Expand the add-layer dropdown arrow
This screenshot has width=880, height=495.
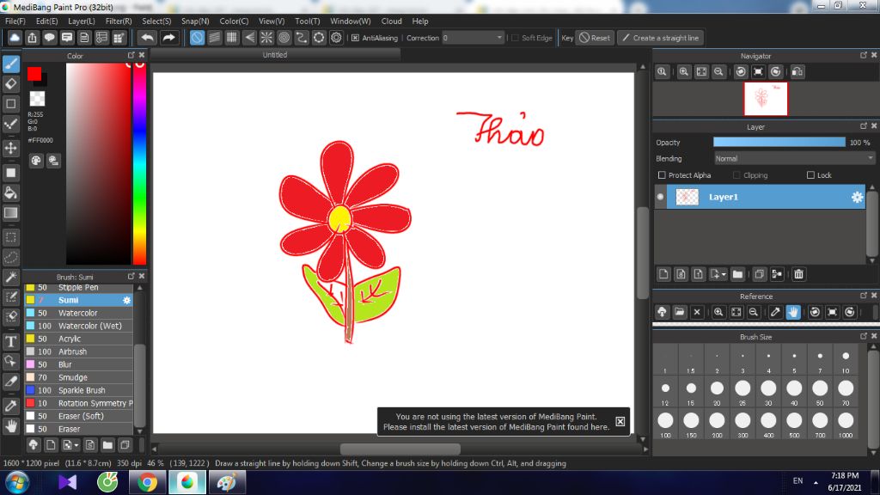coord(724,274)
